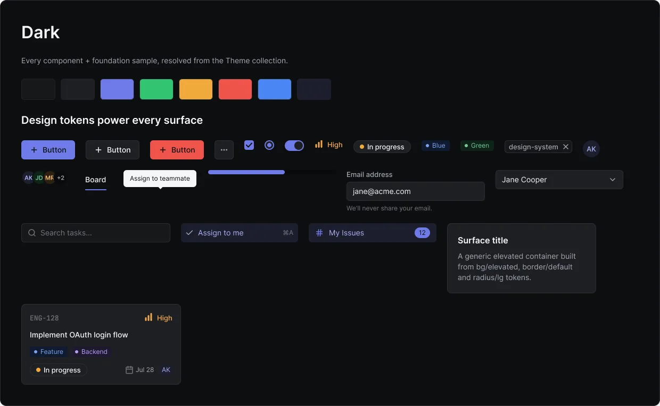Select the first dark color swatch
Image resolution: width=660 pixels, height=406 pixels.
[38, 89]
